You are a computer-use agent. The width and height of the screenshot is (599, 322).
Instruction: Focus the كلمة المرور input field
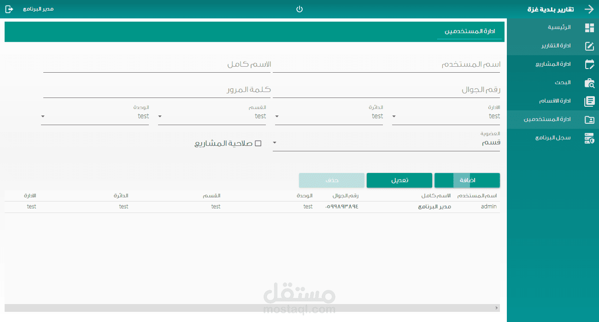(x=157, y=90)
